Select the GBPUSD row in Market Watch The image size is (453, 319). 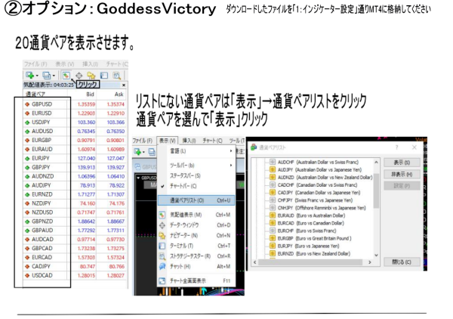(x=47, y=104)
